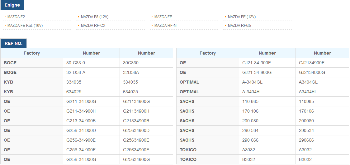Select SACHS number 290 534
The height and width of the screenshot is (165, 350).
(x=250, y=130)
